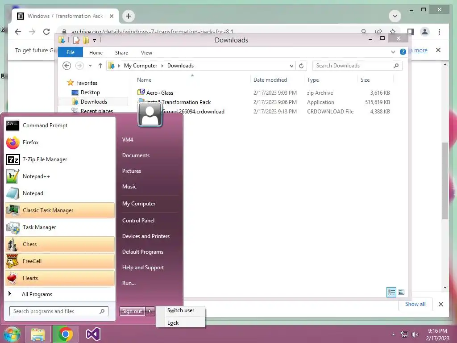The image size is (457, 343).
Task: Expand the All Programs list
Action: point(60,294)
